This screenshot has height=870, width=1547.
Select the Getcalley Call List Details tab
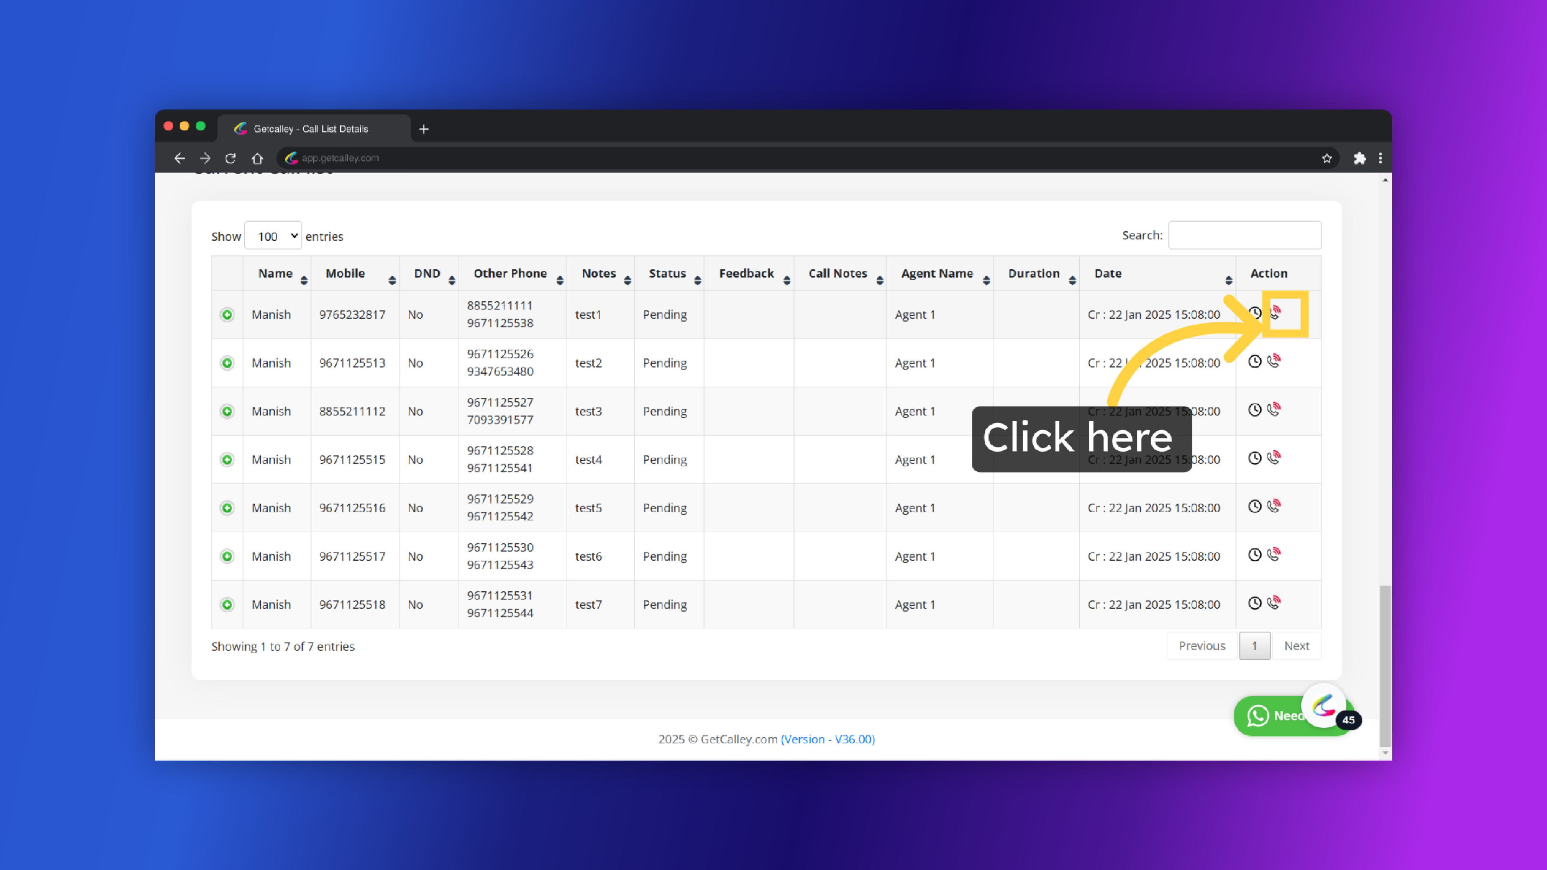(x=310, y=129)
